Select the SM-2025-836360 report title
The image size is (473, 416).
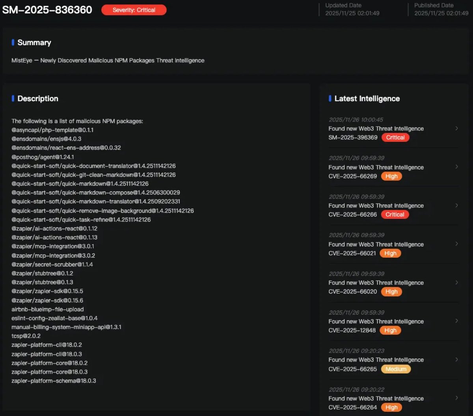pyautogui.click(x=47, y=10)
